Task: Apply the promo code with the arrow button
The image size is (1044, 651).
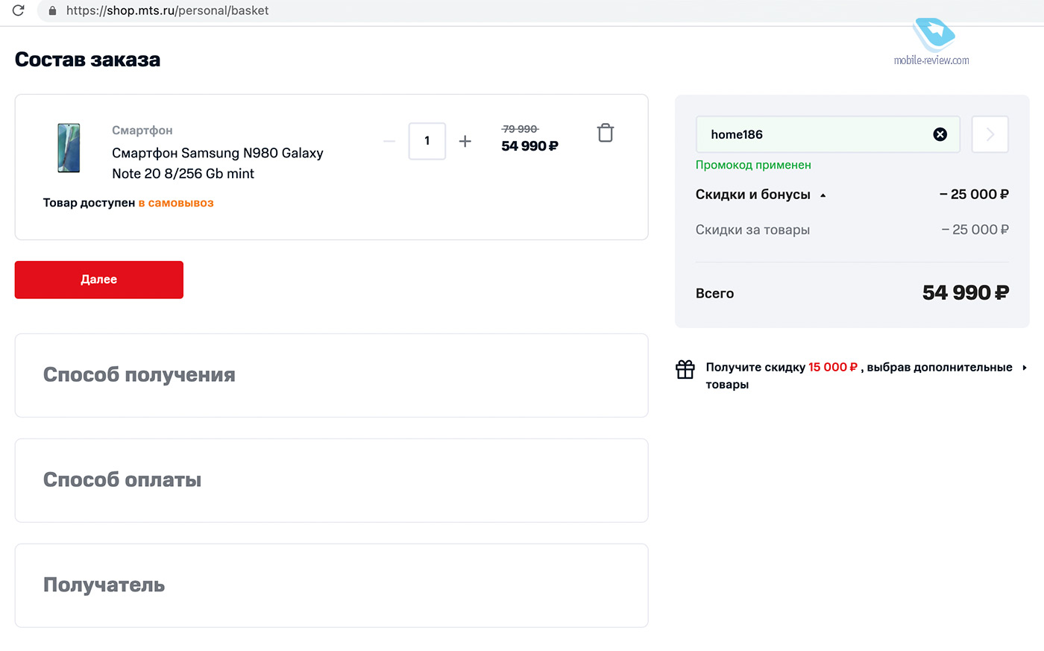Action: (x=990, y=134)
